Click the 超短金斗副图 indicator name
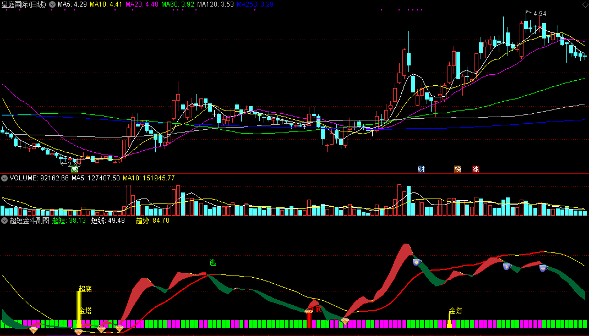The width and height of the screenshot is (589, 336). point(29,221)
